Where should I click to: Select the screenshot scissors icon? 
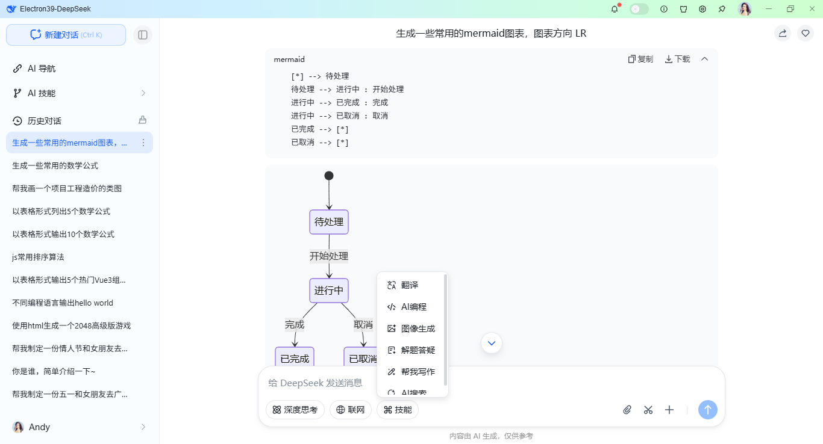tap(648, 410)
